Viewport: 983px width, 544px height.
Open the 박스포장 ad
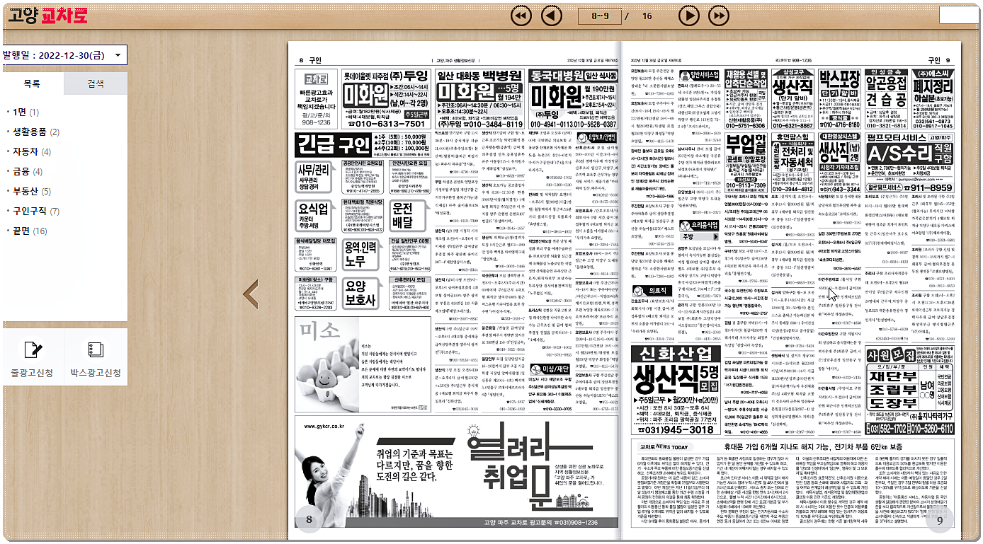[839, 99]
